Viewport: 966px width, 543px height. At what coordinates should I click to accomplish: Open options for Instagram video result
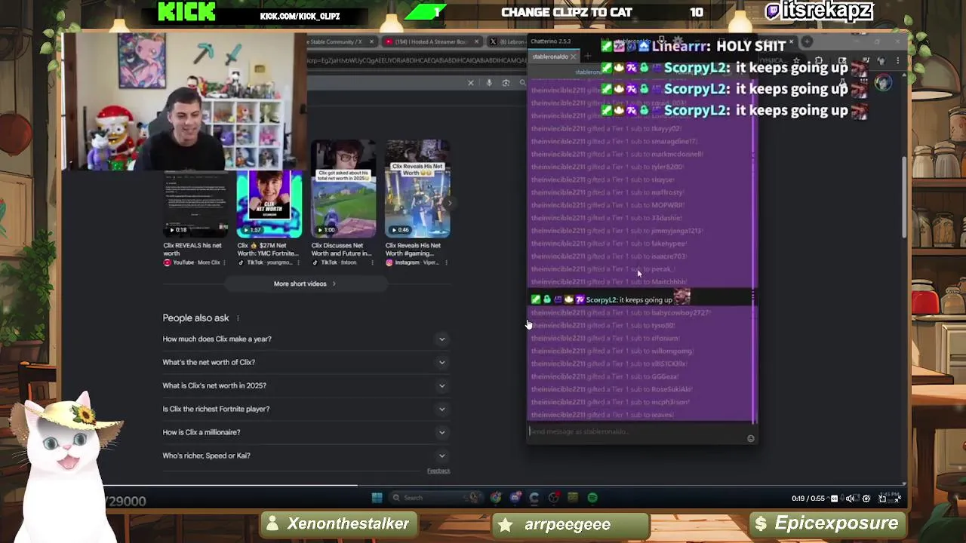tap(446, 262)
